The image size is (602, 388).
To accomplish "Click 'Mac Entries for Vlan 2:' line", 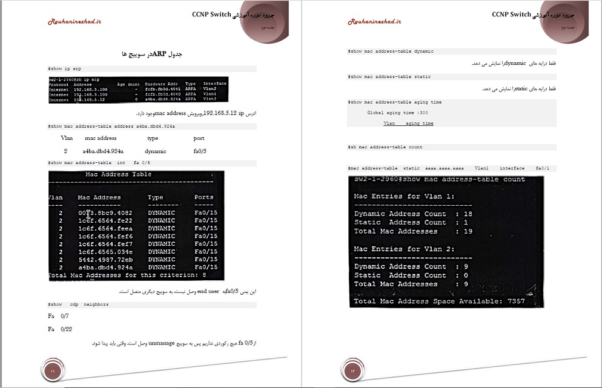I will [405, 249].
